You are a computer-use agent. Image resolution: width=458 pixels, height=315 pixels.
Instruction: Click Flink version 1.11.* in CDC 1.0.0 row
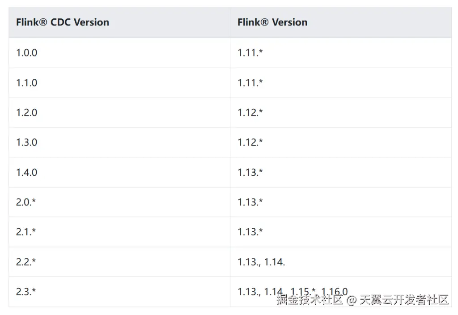tap(250, 53)
